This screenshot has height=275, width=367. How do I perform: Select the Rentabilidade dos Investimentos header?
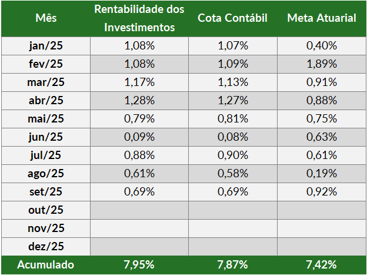(x=139, y=18)
